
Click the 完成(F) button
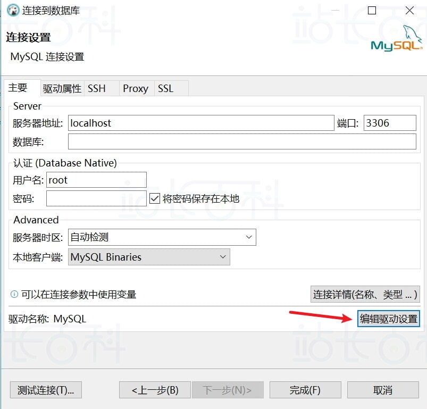point(305,390)
